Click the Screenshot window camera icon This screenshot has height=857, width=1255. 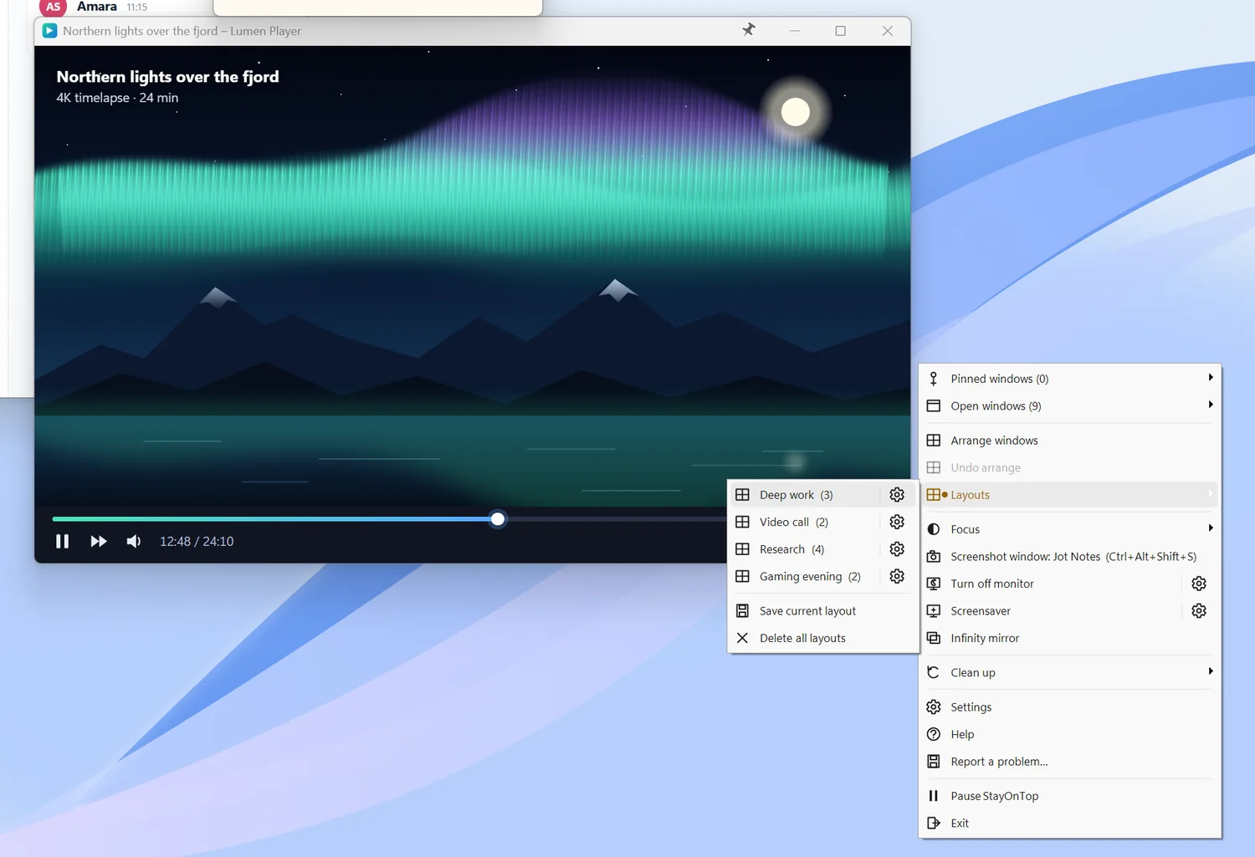[934, 556]
